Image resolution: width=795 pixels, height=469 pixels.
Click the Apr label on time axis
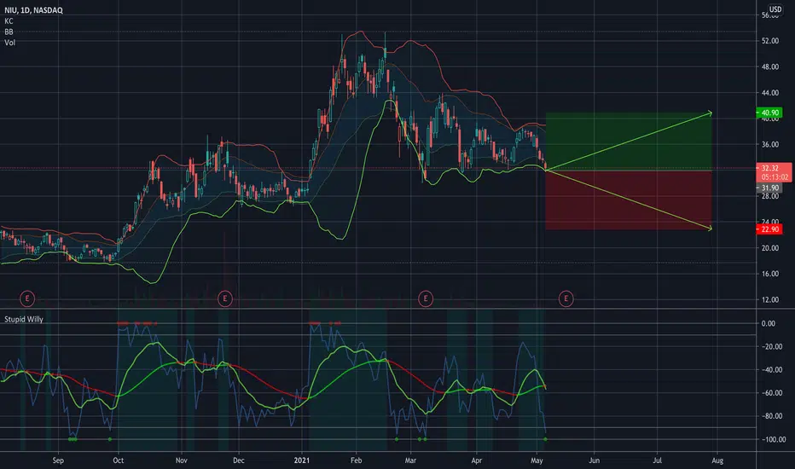point(477,460)
